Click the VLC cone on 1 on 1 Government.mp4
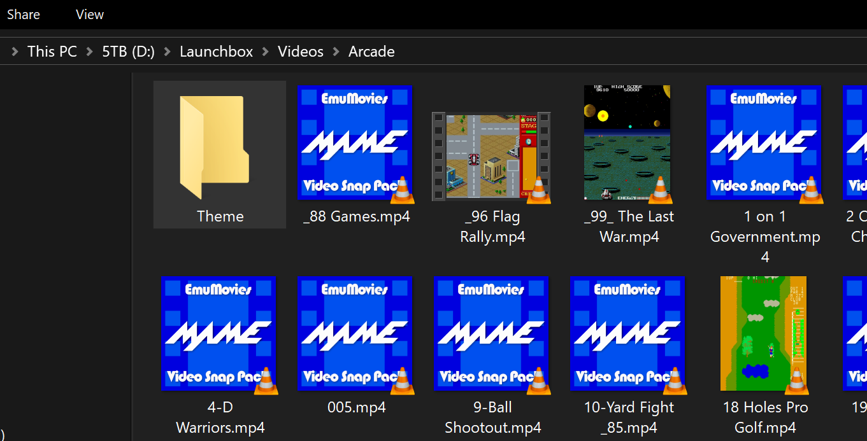Screen dimensions: 867x441 [x=811, y=190]
